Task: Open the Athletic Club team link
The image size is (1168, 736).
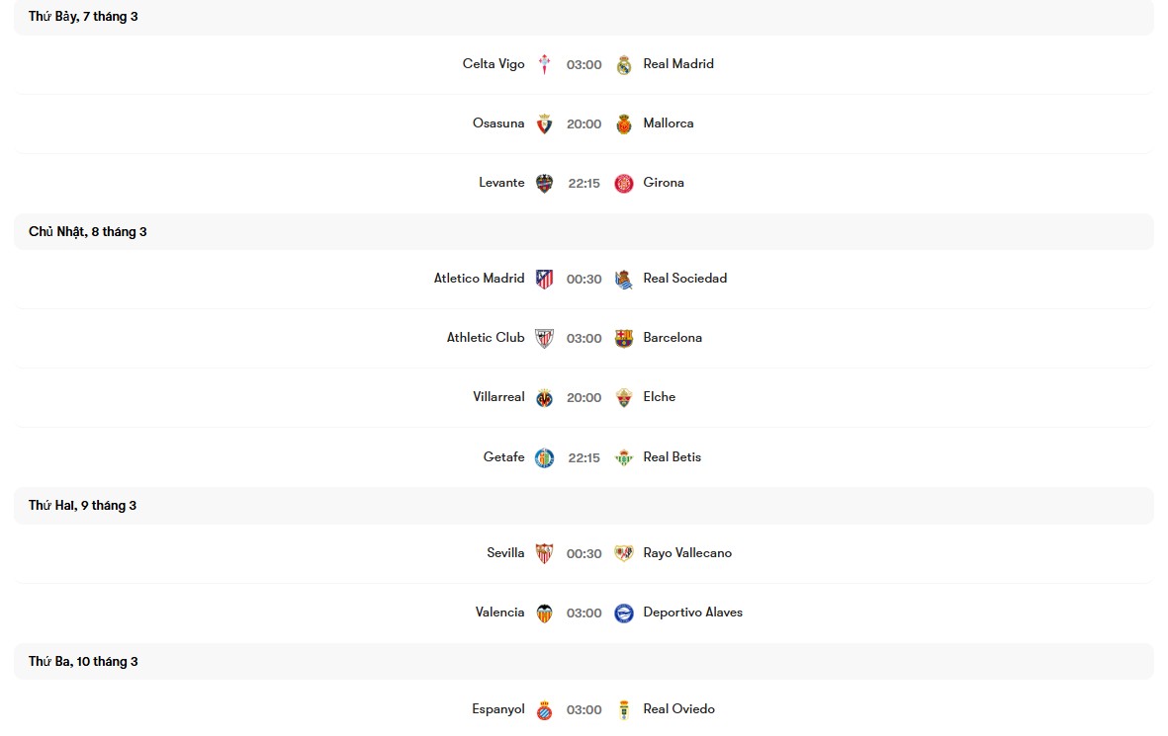Action: 486,338
